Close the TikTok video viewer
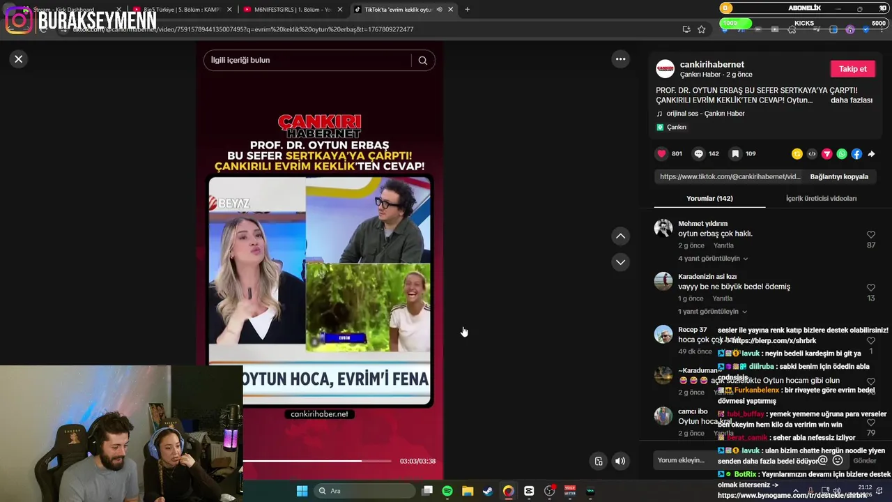 (19, 59)
